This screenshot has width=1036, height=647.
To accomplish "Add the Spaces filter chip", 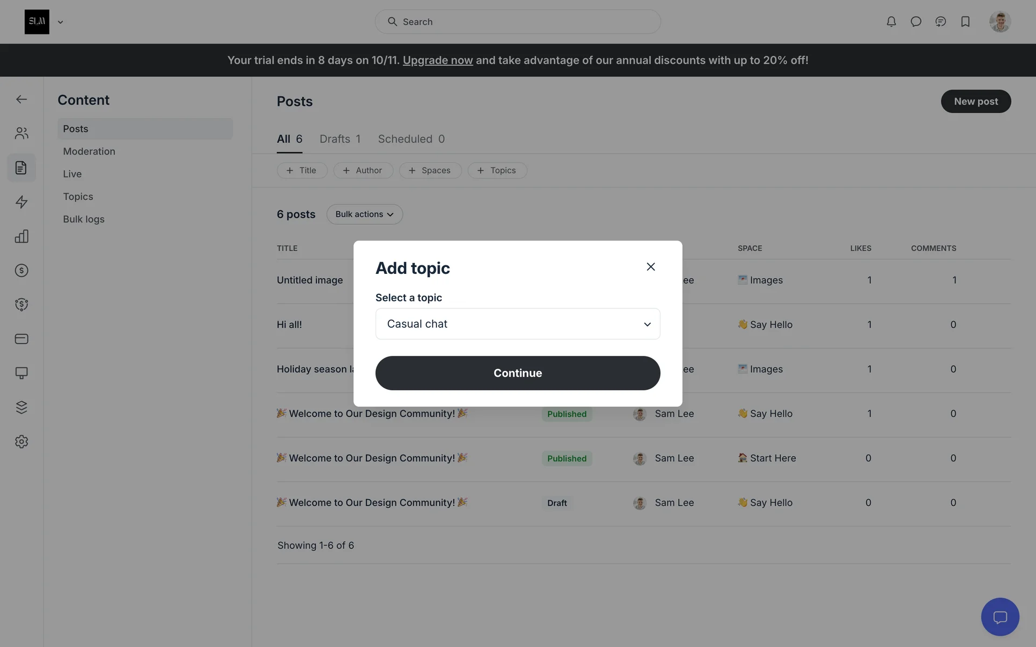I will pos(430,170).
